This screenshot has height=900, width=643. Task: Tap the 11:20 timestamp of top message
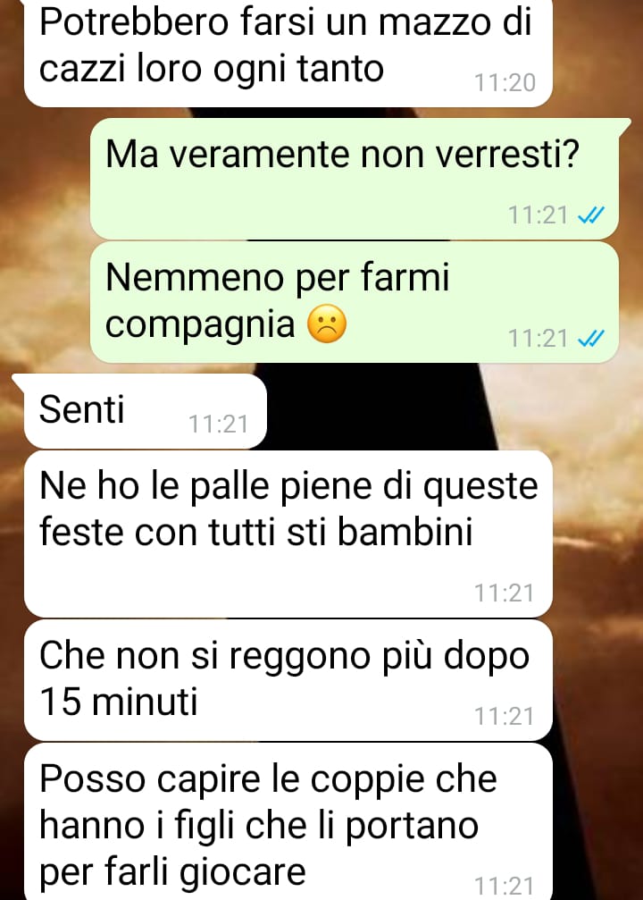[505, 83]
